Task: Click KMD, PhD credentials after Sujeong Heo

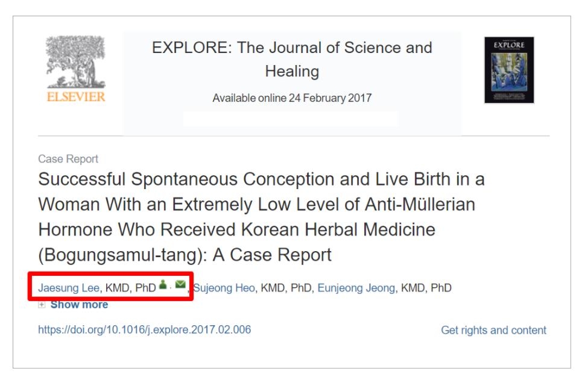Action: (x=286, y=288)
